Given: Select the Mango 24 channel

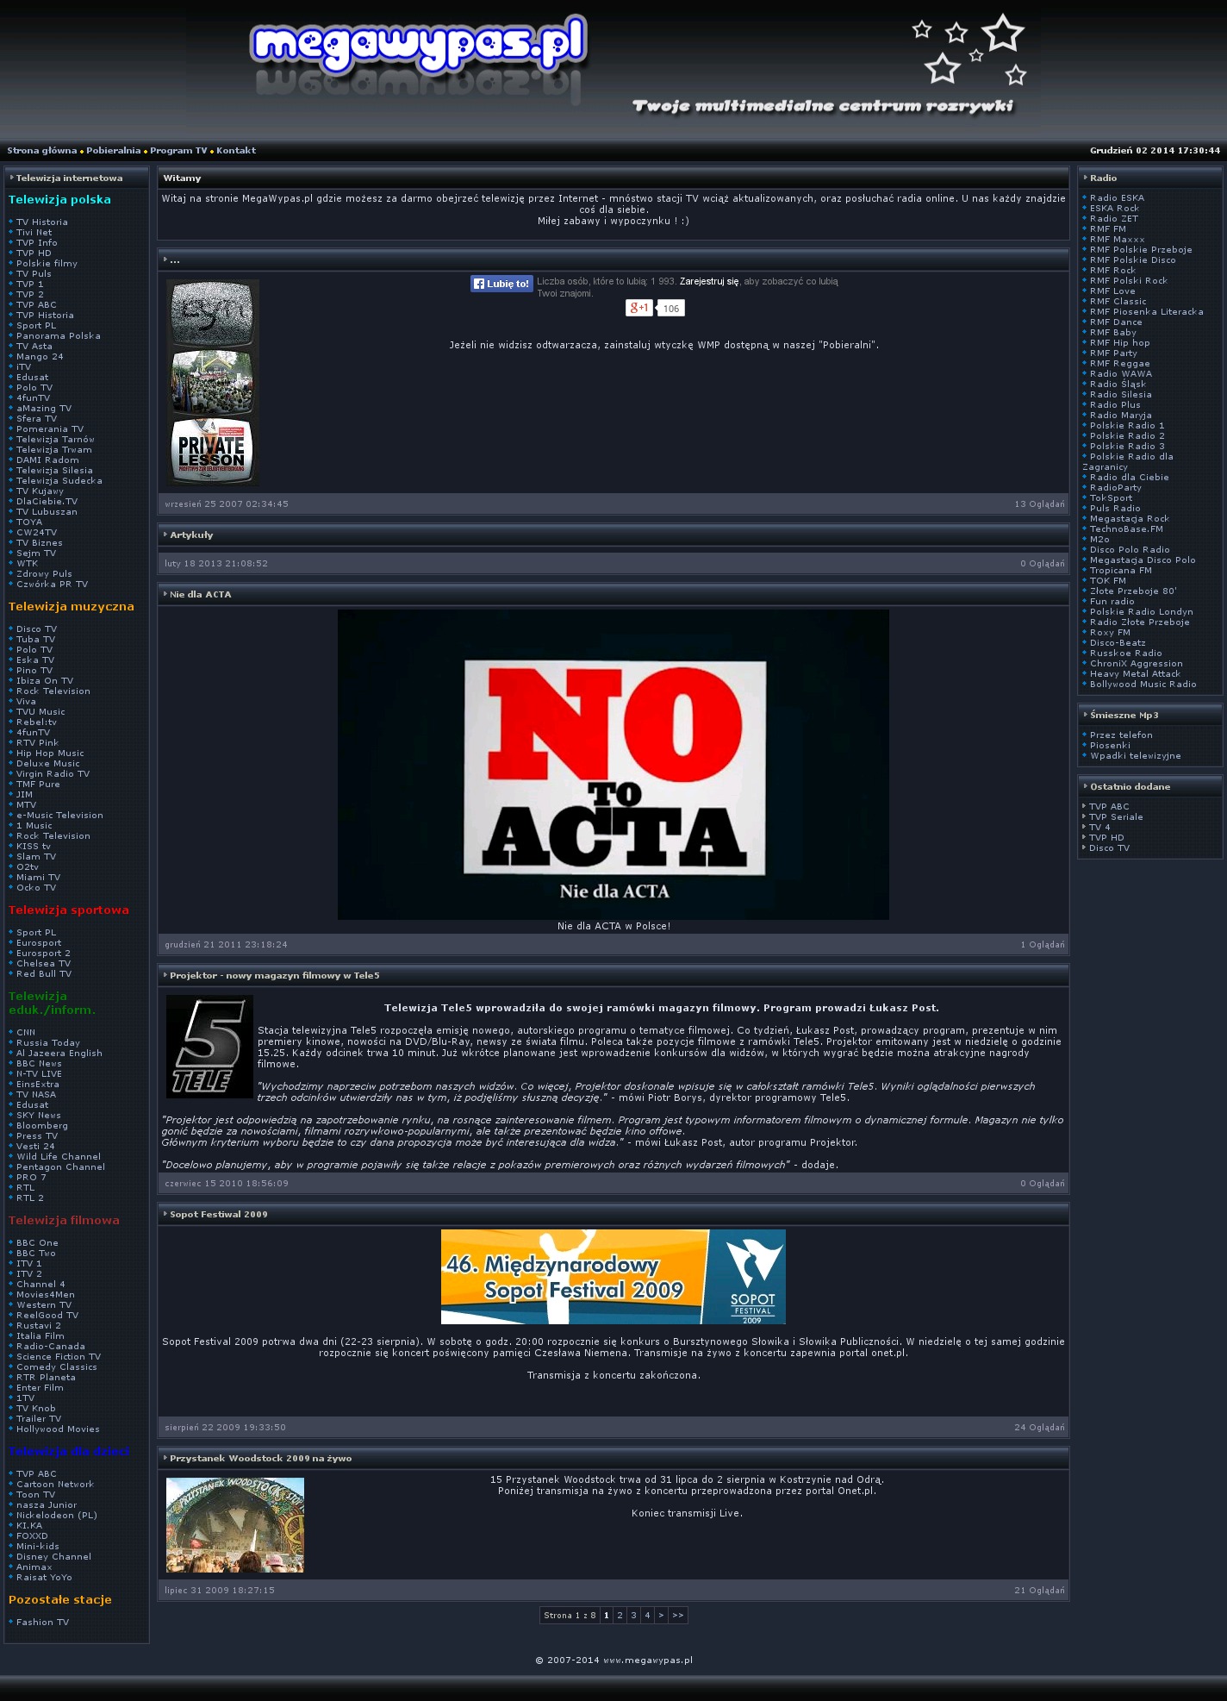Looking at the screenshot, I should click(40, 357).
